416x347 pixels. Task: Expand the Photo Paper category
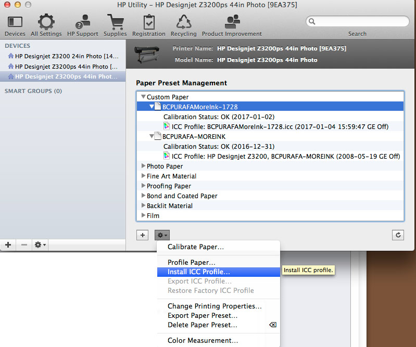(x=143, y=166)
